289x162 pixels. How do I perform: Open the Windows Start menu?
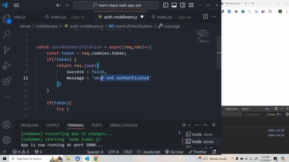click(x=5, y=159)
